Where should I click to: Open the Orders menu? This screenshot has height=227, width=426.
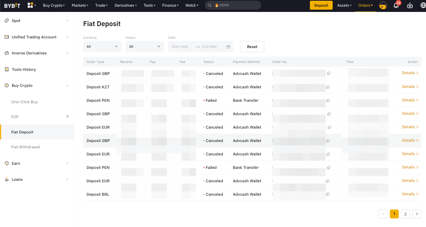coord(365,6)
